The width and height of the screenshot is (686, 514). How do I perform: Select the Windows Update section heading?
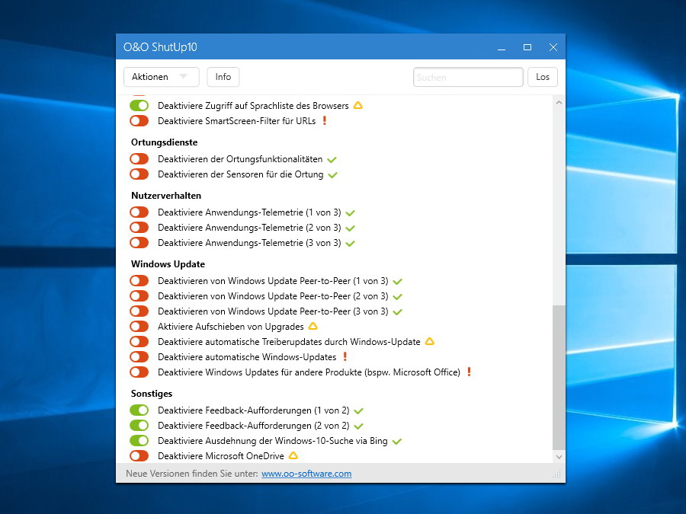(168, 264)
